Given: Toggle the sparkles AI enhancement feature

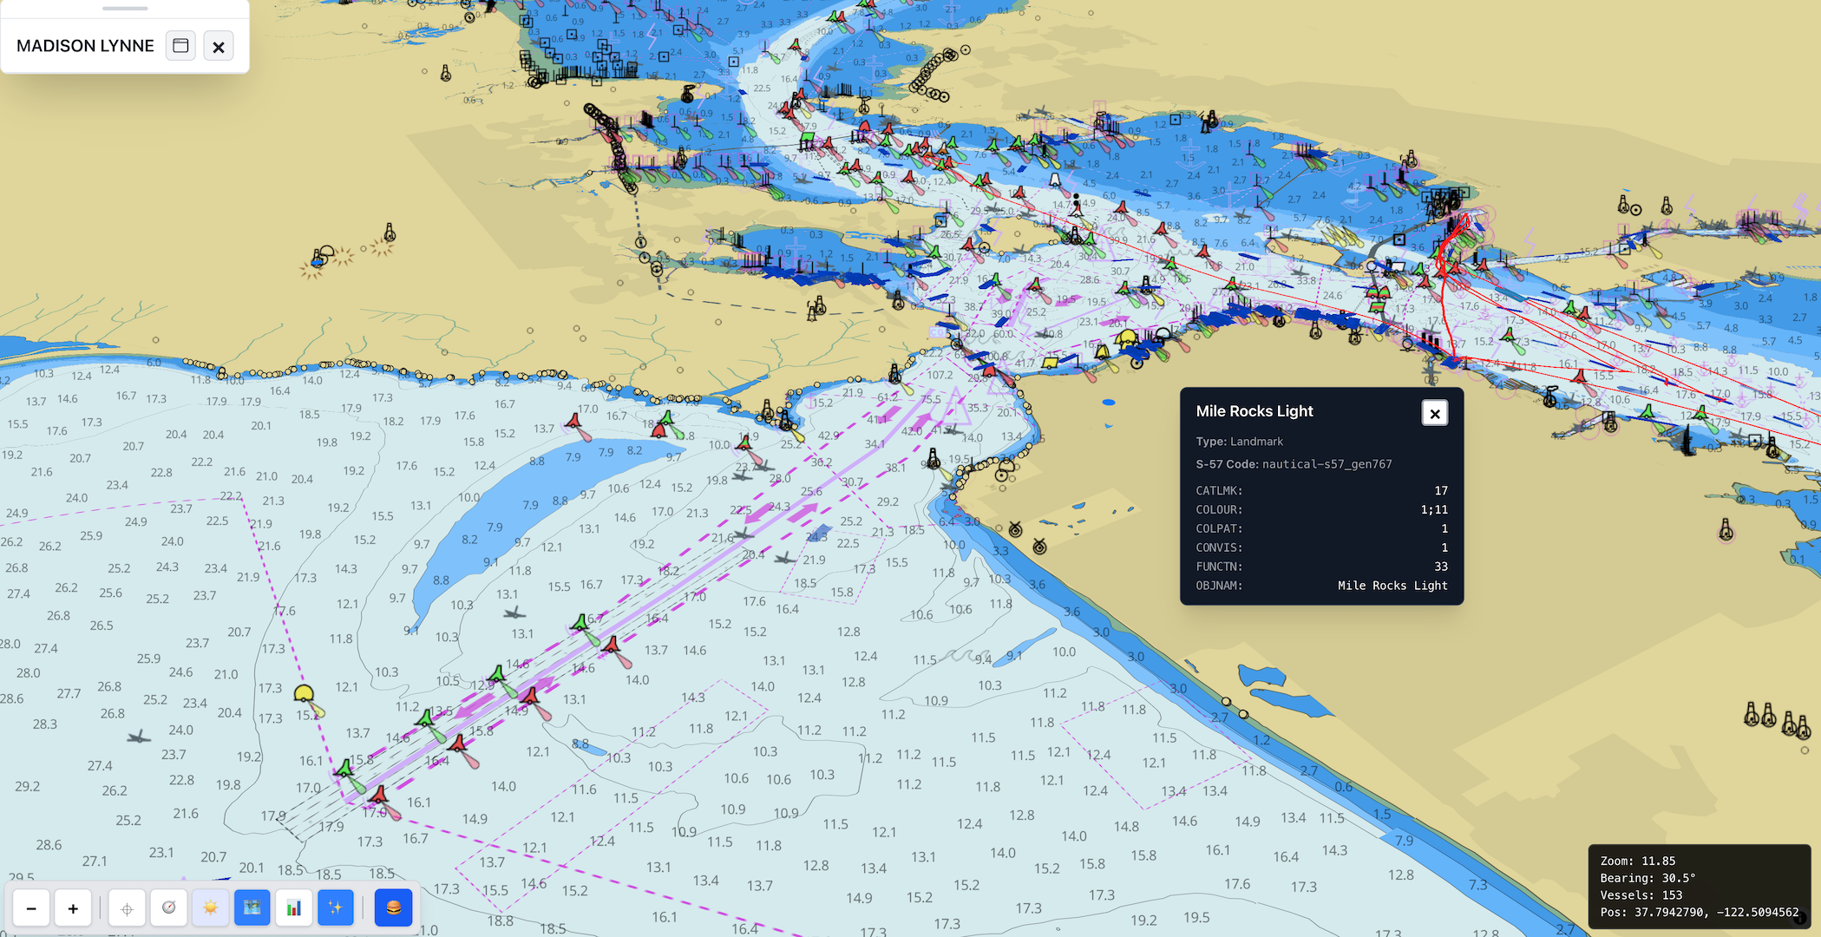Looking at the screenshot, I should [x=336, y=908].
